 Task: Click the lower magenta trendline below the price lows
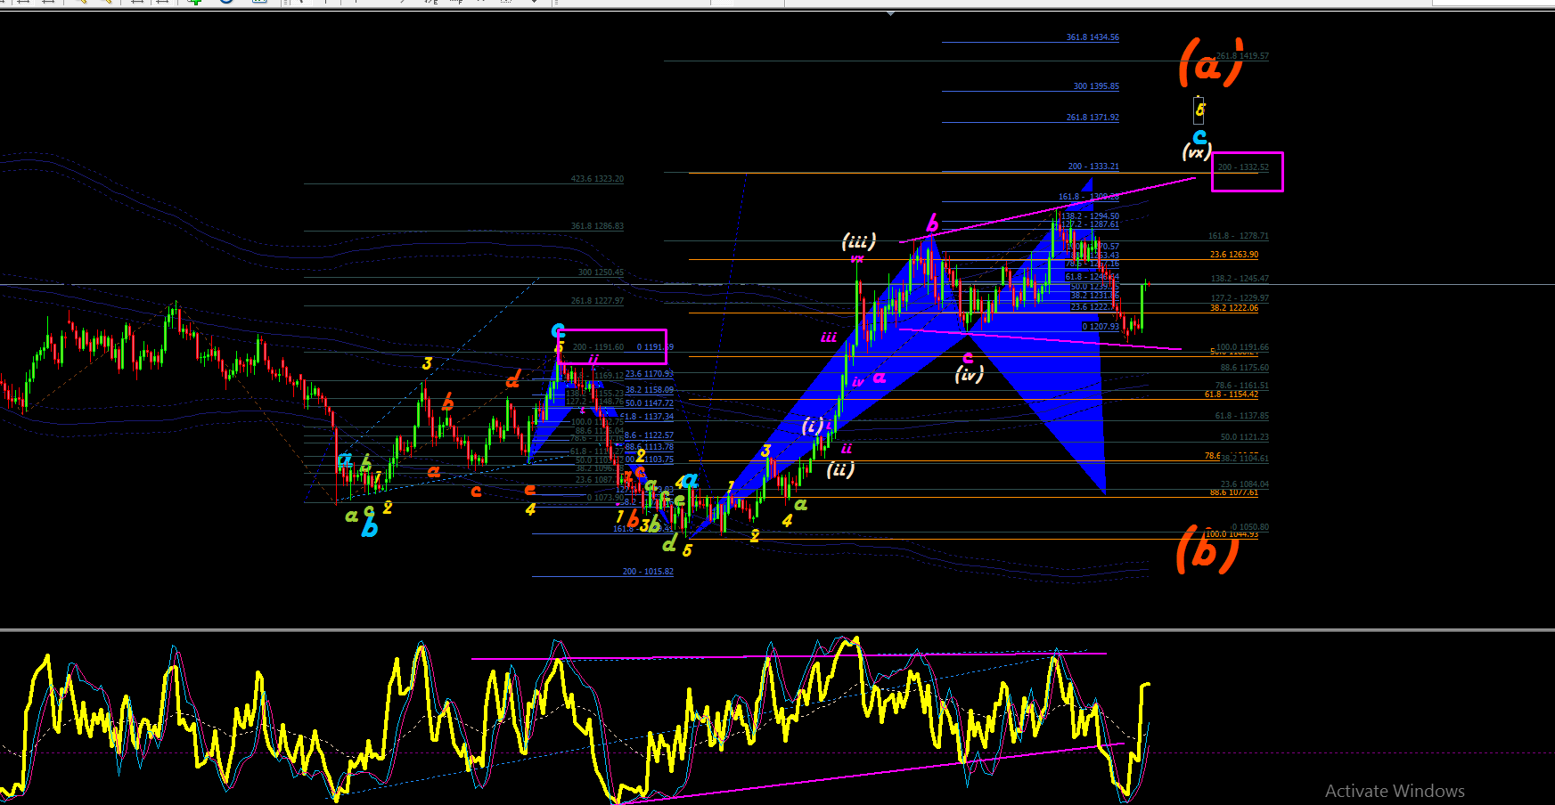coord(1041,339)
